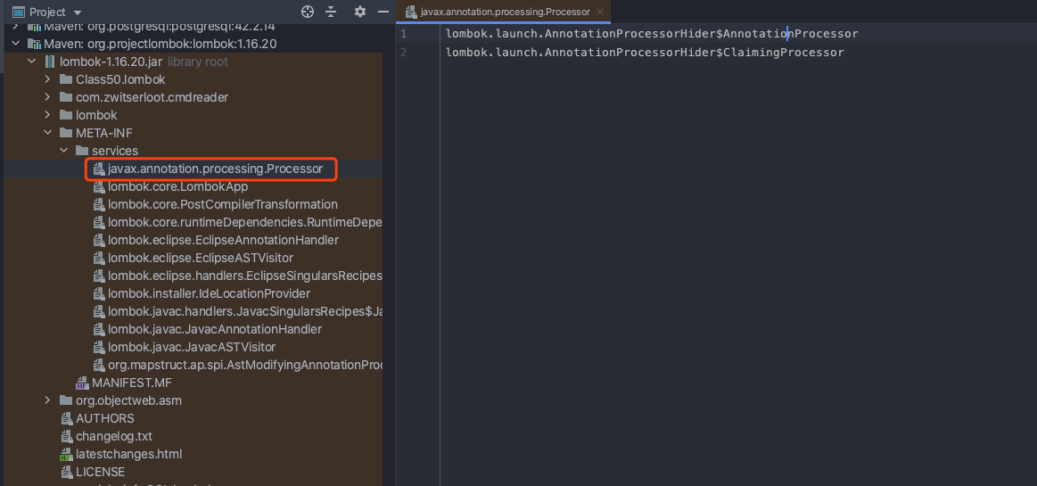Expand the lombok package folder
Screen dimensions: 1037x486
pos(47,116)
